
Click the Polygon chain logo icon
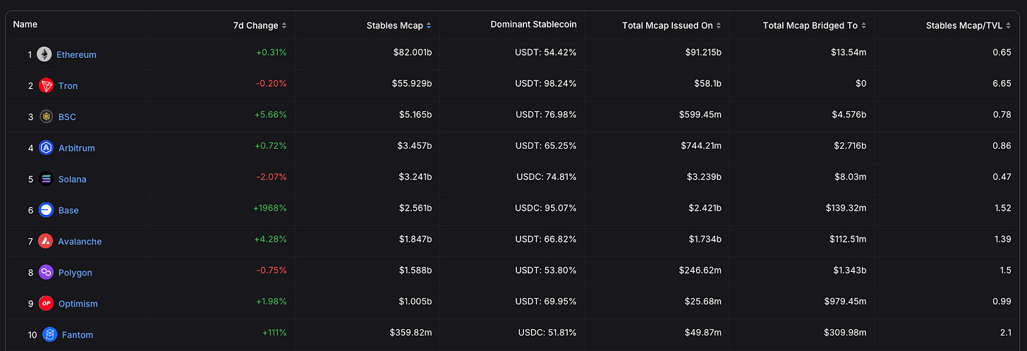pyautogui.click(x=47, y=272)
